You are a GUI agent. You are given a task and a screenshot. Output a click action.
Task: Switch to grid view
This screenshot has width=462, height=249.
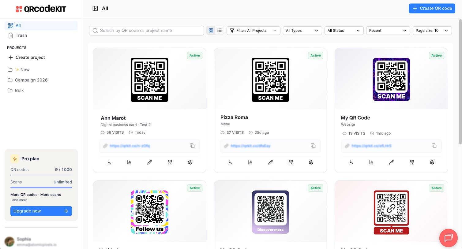(x=211, y=31)
